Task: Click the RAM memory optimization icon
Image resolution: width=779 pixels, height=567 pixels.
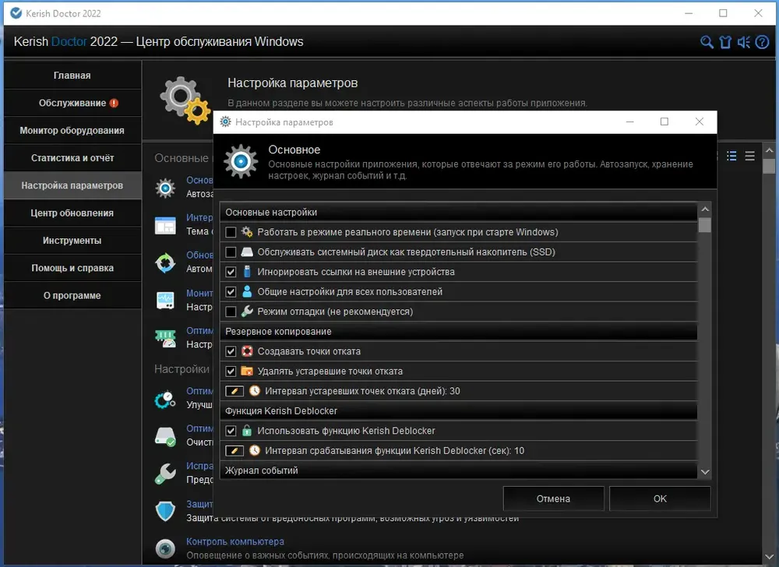Action: coord(165,338)
